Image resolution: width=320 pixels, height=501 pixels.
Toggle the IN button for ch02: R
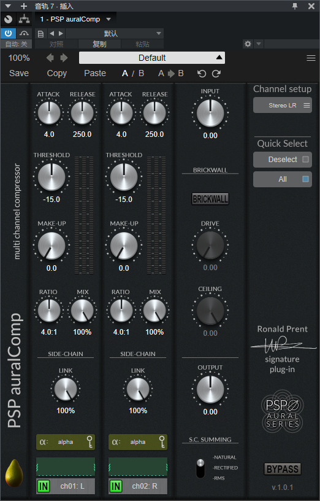click(x=116, y=486)
